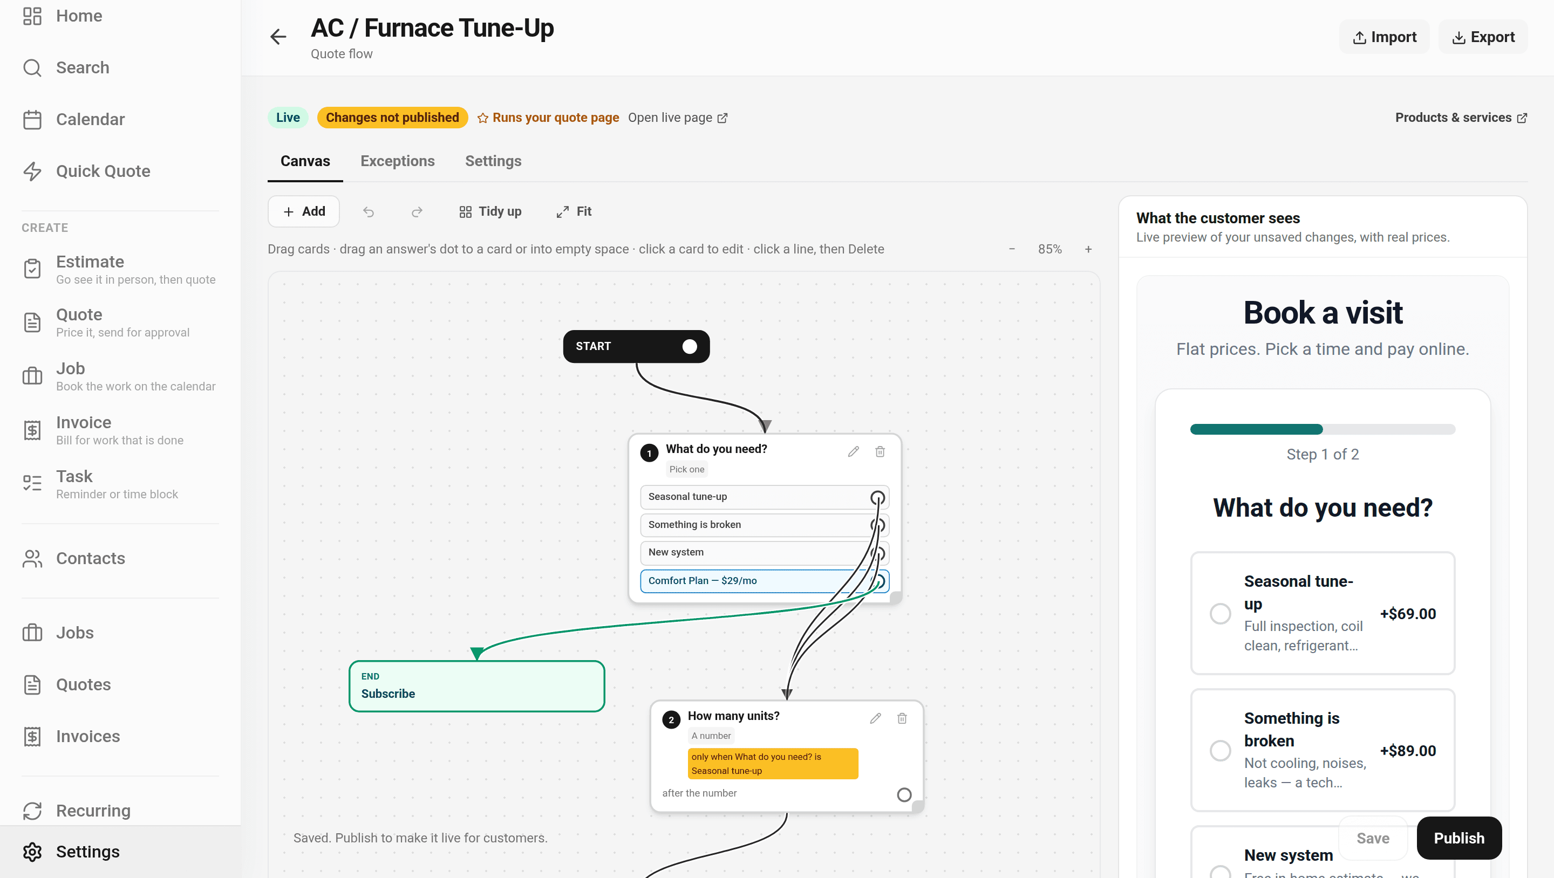The height and width of the screenshot is (878, 1554).
Task: Select the 'Comfort Plan — $29/mo' answer row
Action: point(765,581)
